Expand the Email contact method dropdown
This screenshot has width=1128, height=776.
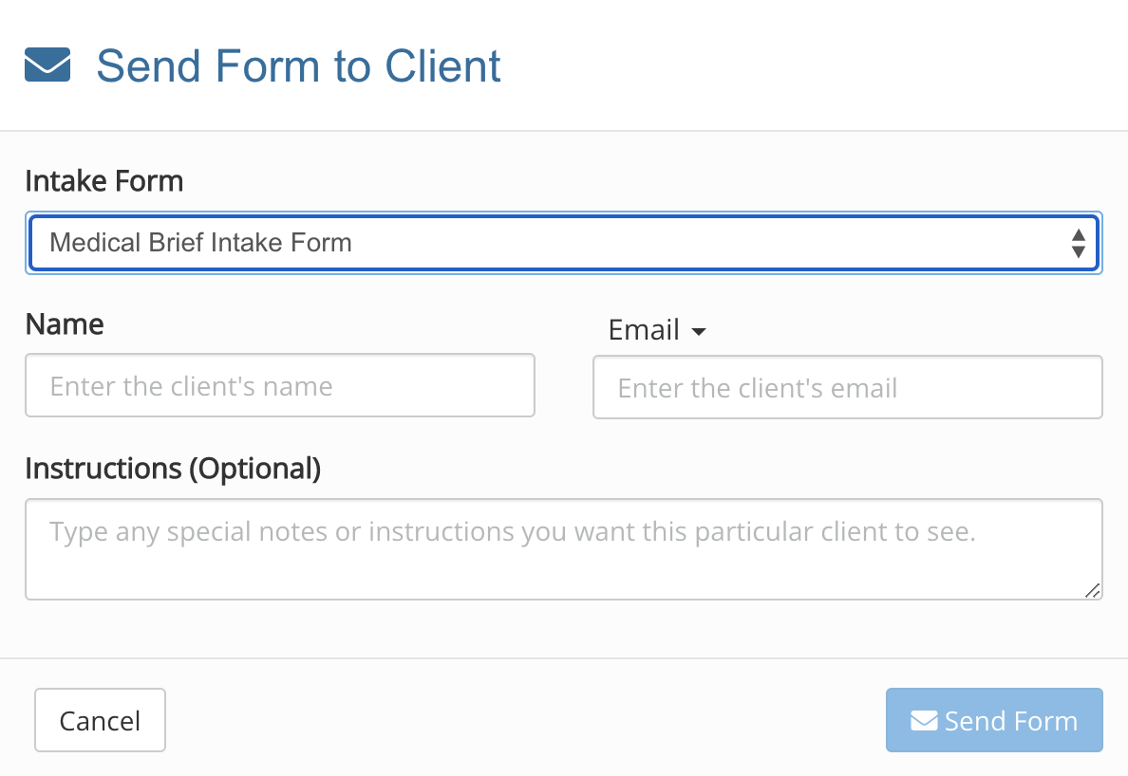pyautogui.click(x=658, y=330)
